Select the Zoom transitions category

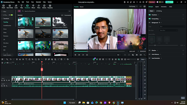(x=5, y=29)
